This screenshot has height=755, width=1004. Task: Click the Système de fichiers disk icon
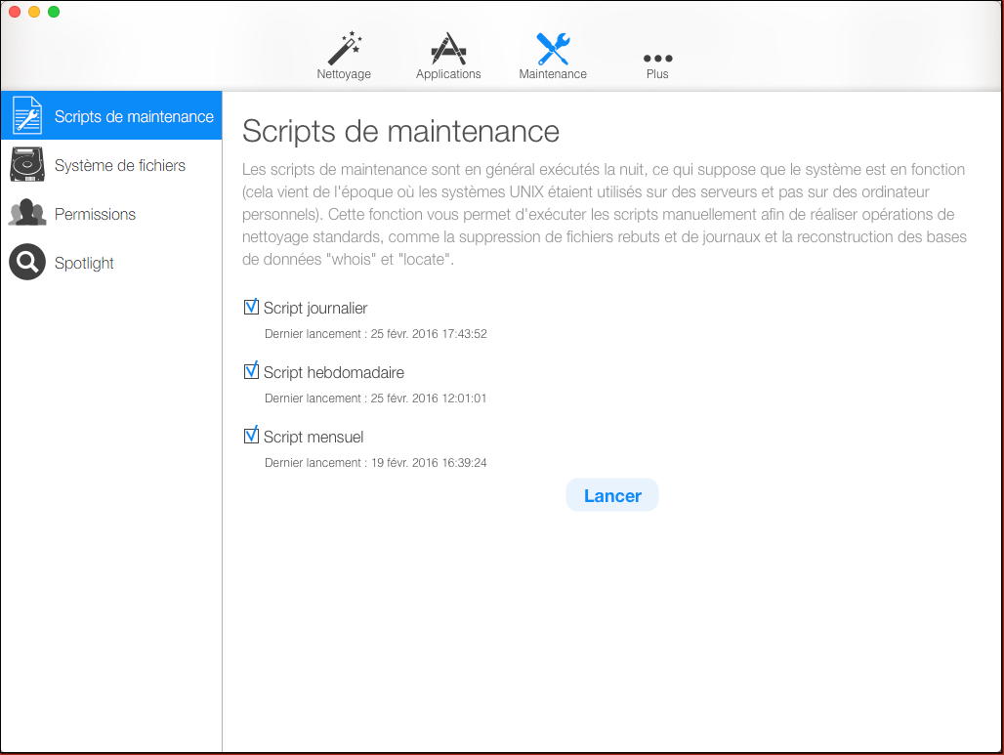pos(27,164)
